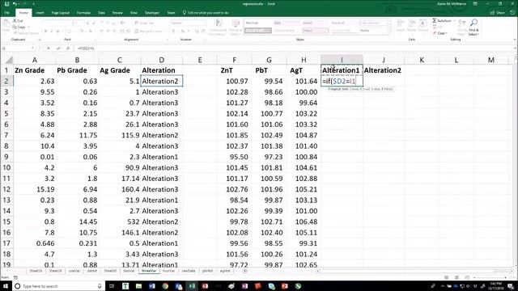Click the Share button
This screenshot has height=291, width=518.
click(498, 13)
